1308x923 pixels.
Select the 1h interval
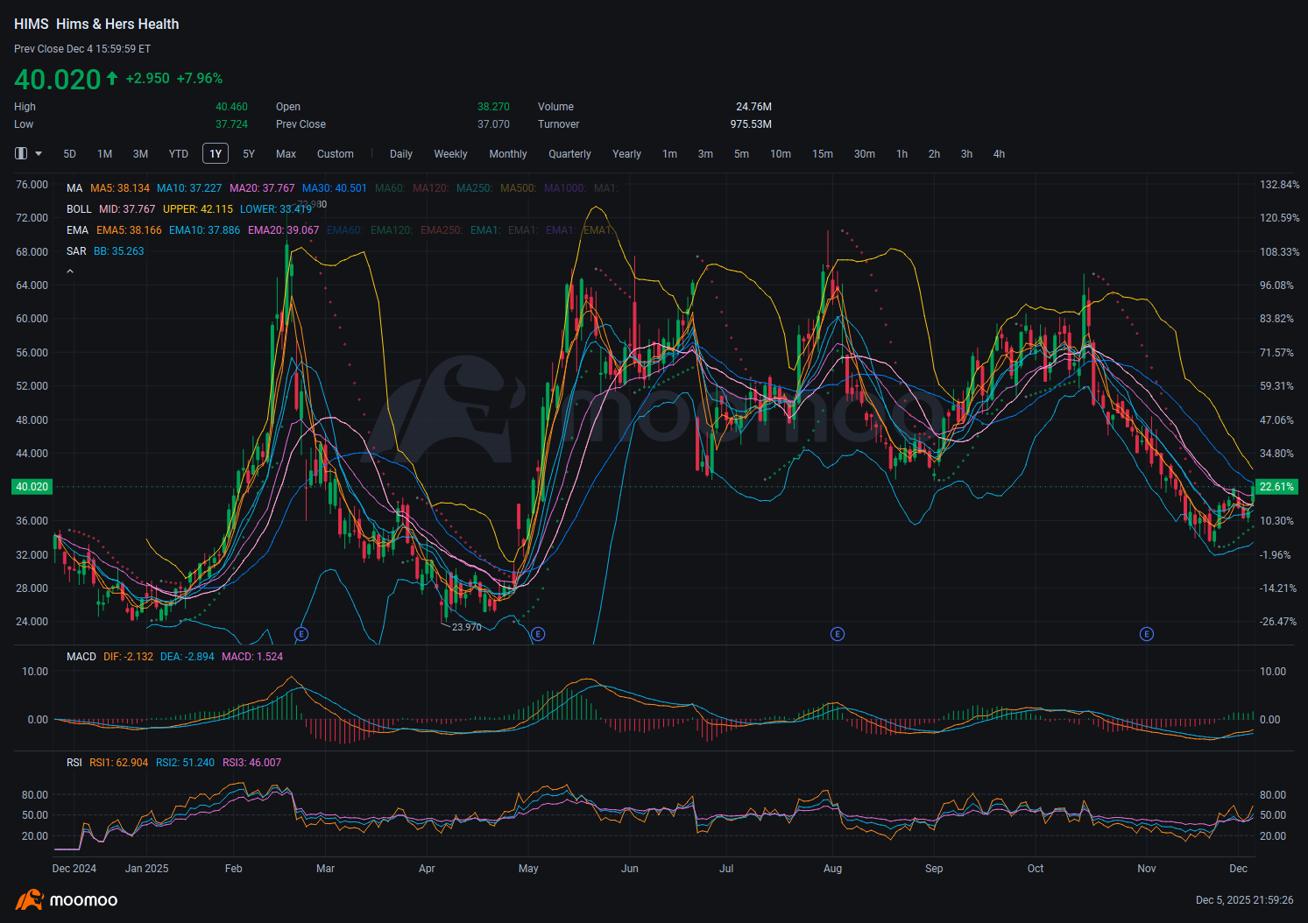click(x=902, y=154)
